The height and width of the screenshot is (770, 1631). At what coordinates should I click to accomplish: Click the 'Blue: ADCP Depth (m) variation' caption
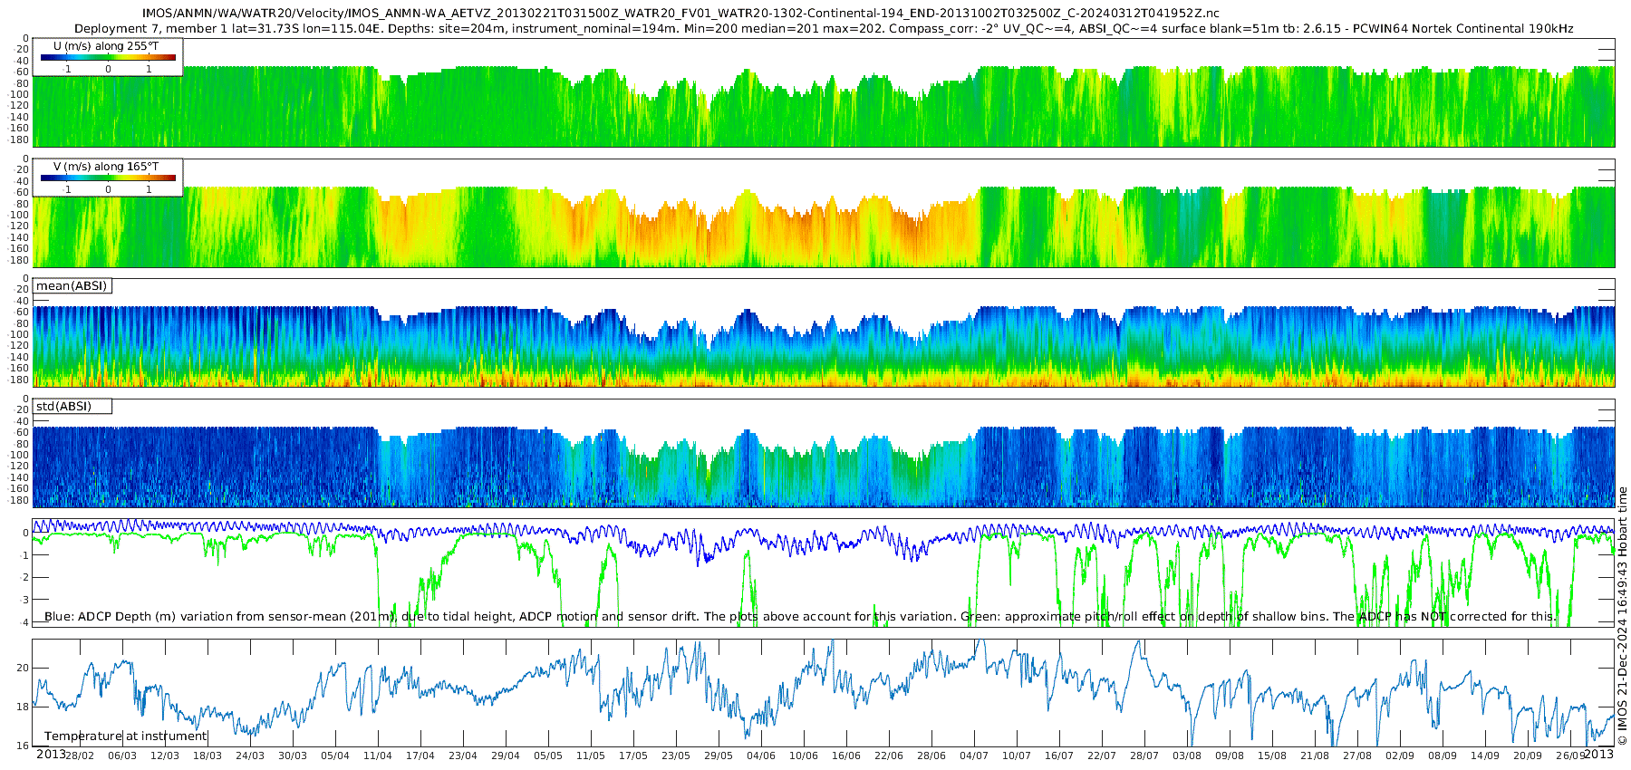800,617
